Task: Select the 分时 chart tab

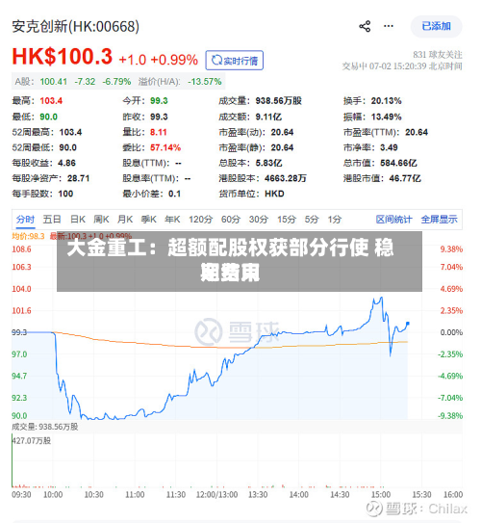Action: tap(25, 220)
